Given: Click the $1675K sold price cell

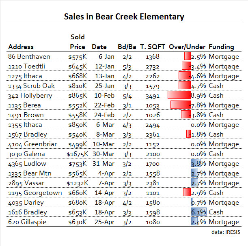Looking at the screenshot, I should pos(76,154).
